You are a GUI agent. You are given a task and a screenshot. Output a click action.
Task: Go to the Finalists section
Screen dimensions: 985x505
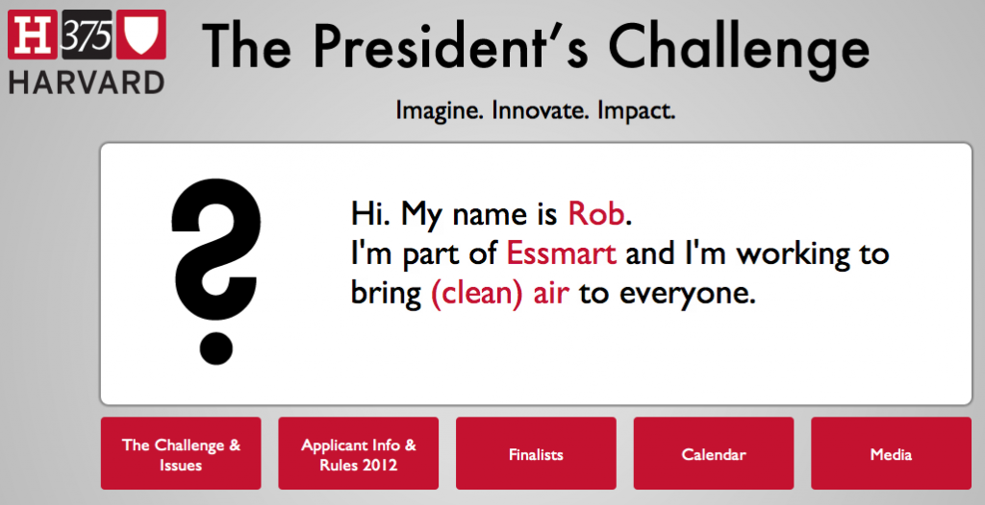click(x=536, y=453)
